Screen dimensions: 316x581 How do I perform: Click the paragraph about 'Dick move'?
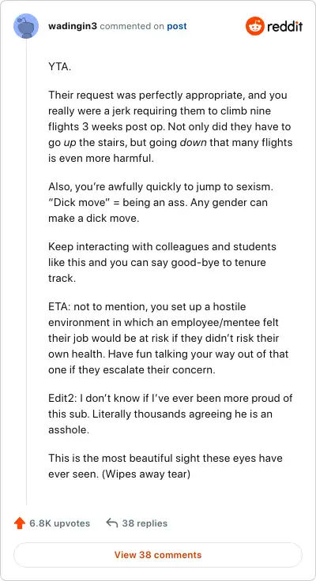[x=161, y=203]
